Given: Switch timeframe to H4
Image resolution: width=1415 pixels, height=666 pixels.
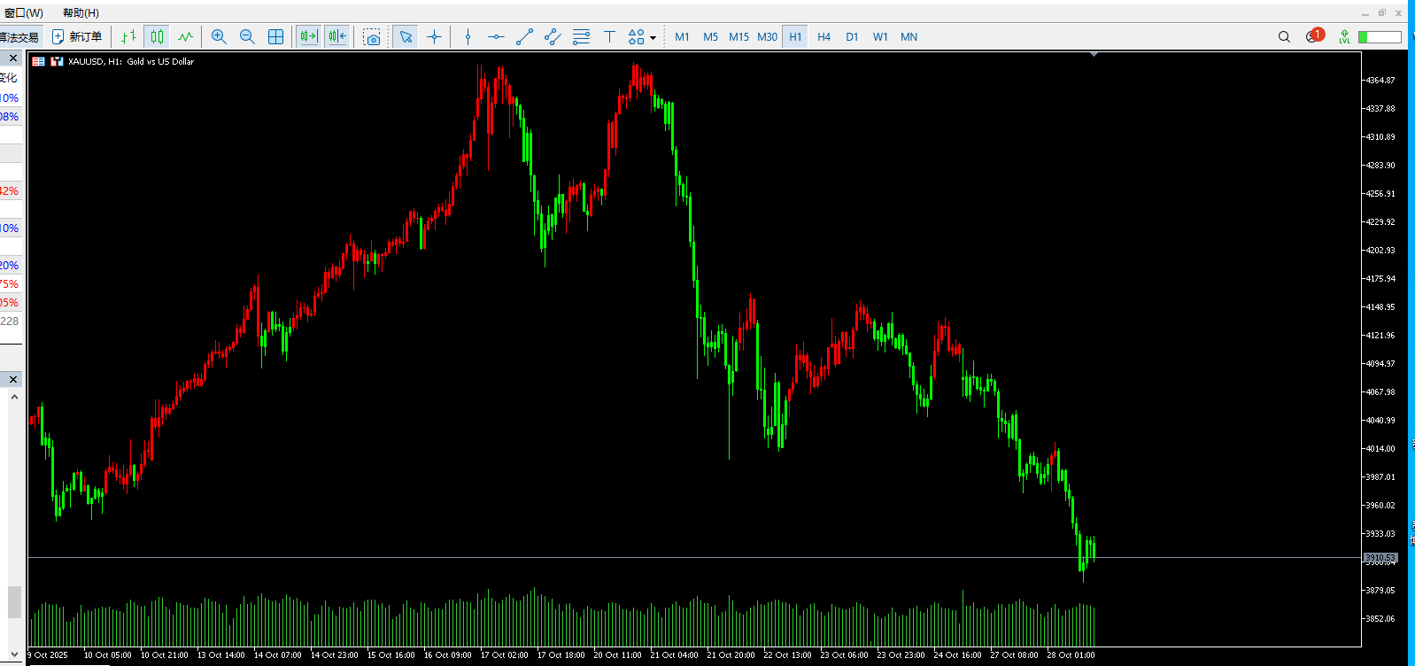Looking at the screenshot, I should [x=823, y=36].
